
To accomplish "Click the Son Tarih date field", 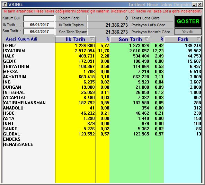I will (x=39, y=32).
